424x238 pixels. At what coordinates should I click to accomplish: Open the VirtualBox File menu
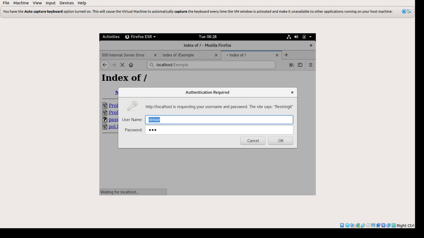6,3
